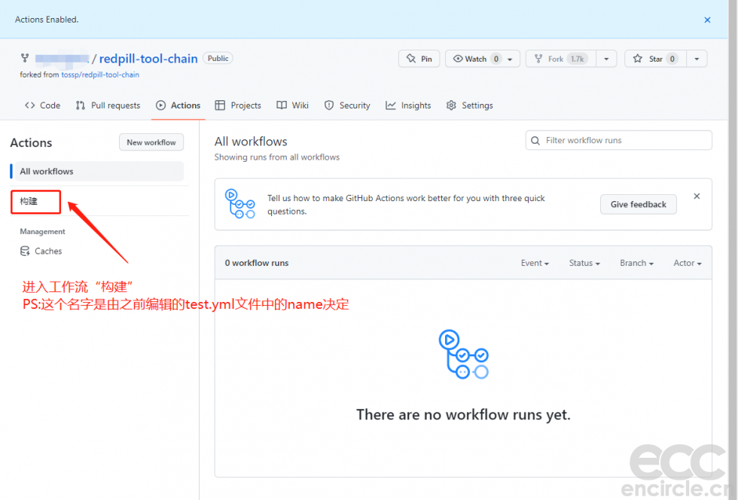This screenshot has height=500, width=738.
Task: Click the fork icon beside repository name
Action: [x=25, y=58]
